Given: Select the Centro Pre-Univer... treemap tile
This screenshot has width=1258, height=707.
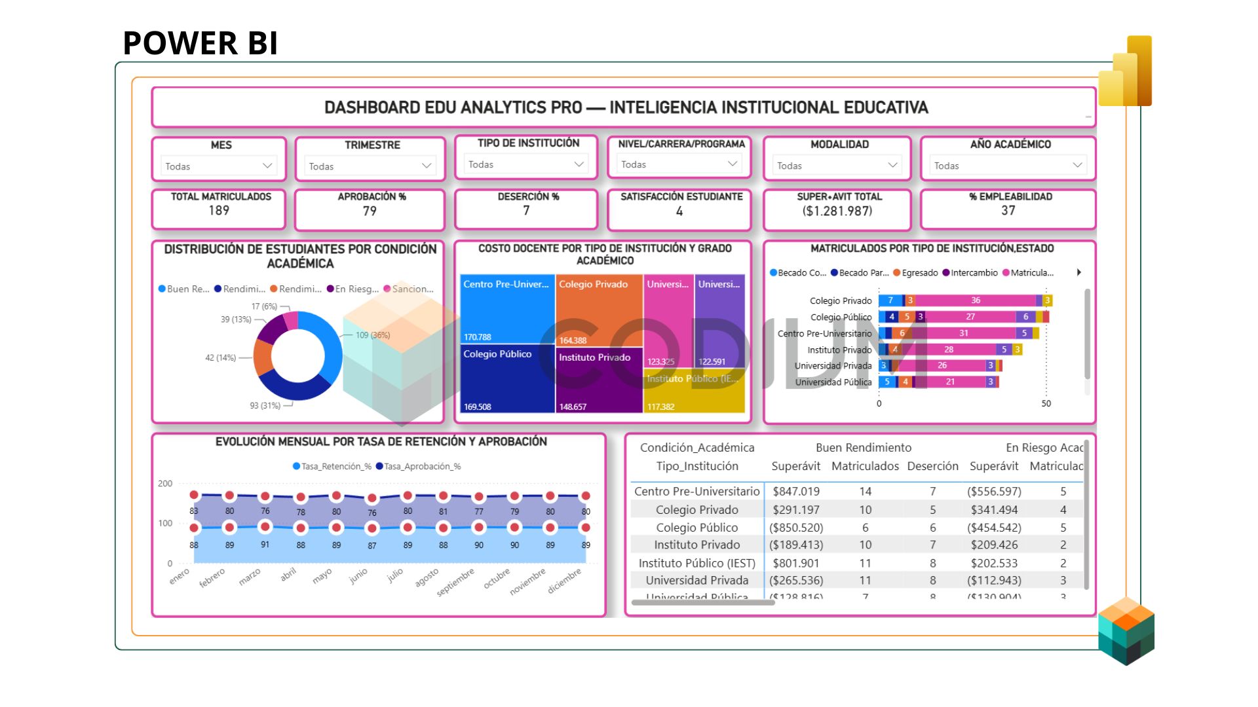Looking at the screenshot, I should pyautogui.click(x=507, y=309).
